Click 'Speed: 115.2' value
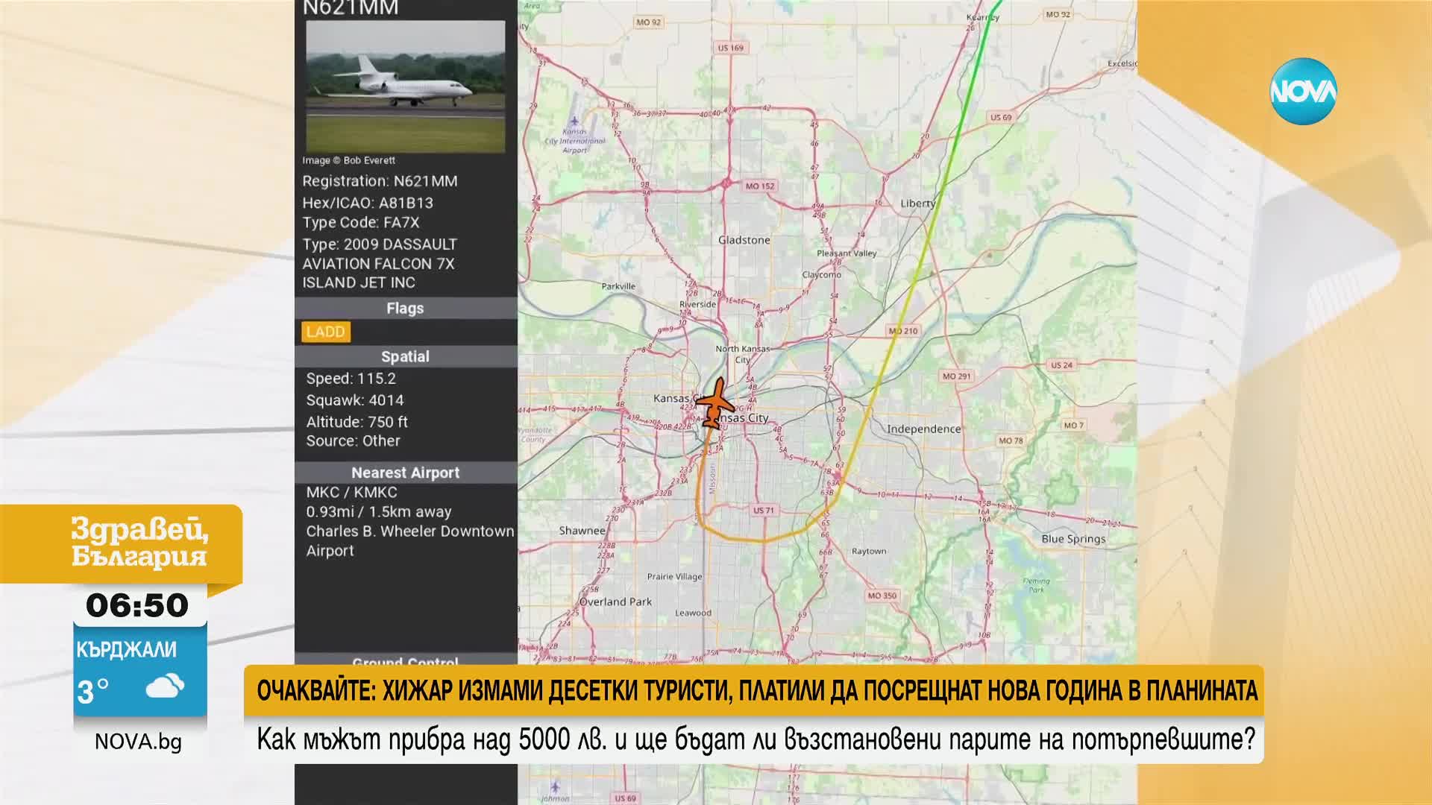Viewport: 1432px width, 805px height. [x=351, y=379]
